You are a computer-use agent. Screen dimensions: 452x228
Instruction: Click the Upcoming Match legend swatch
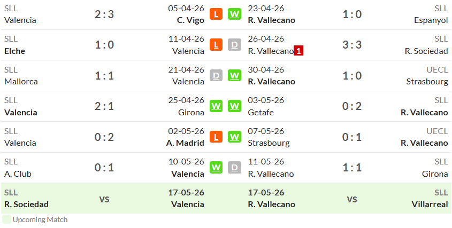pos(6,219)
